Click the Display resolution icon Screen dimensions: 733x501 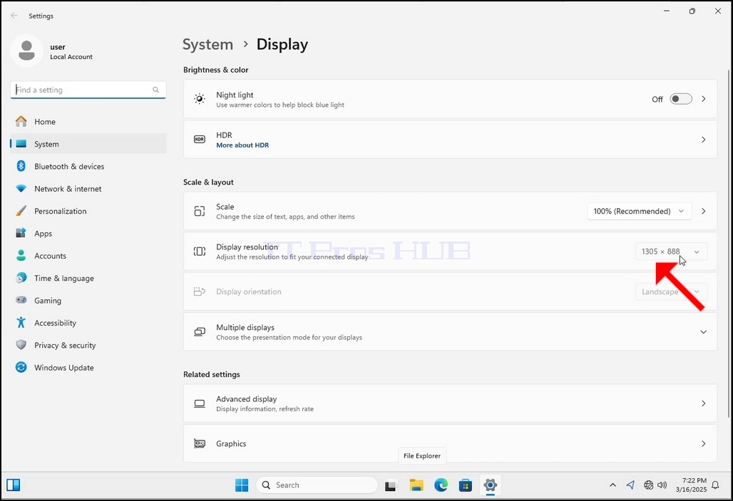coord(200,252)
